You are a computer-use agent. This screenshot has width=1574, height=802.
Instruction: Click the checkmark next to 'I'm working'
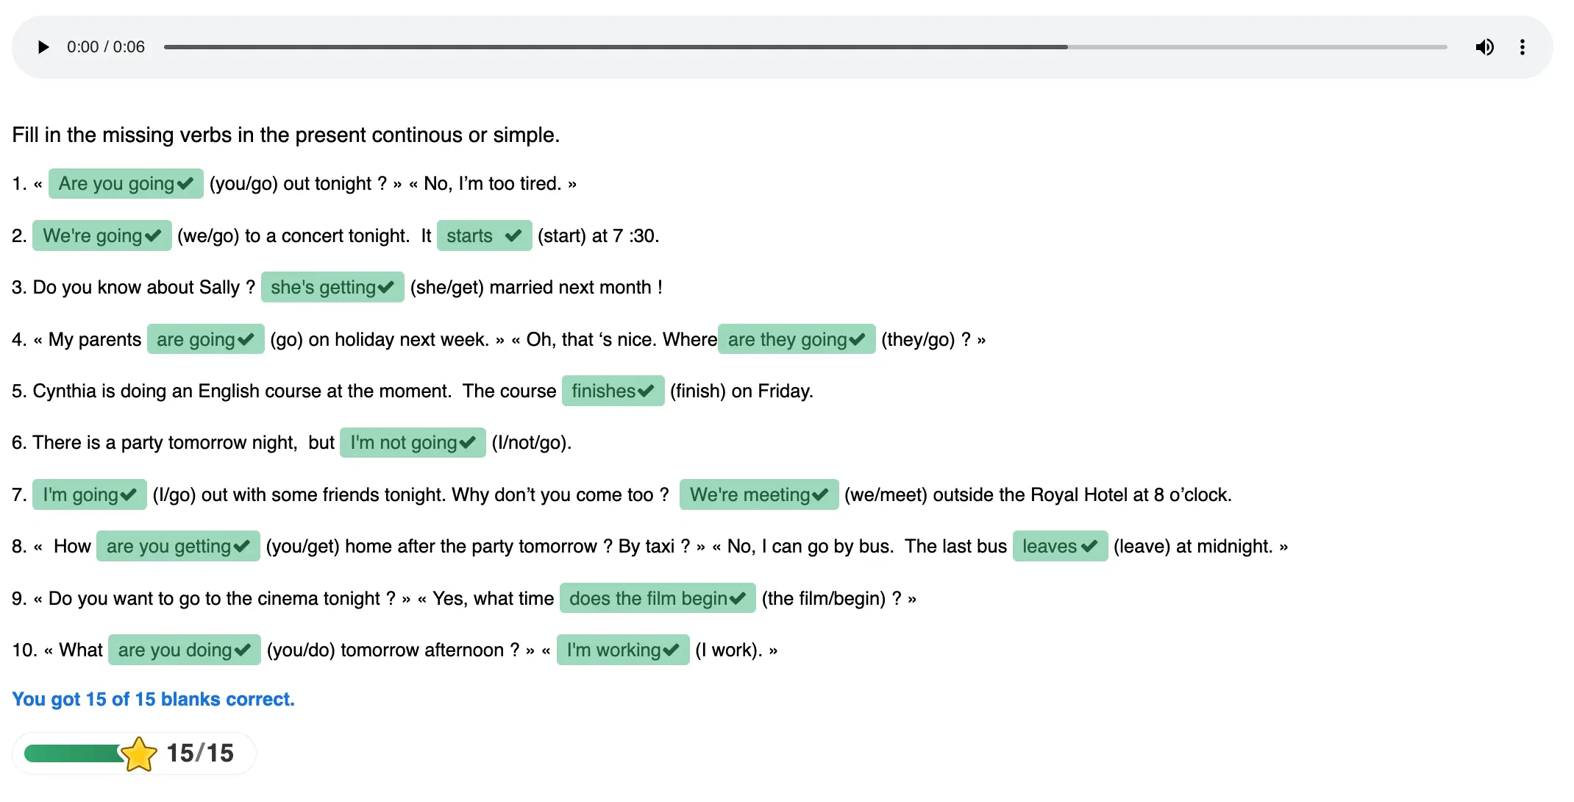point(671,650)
